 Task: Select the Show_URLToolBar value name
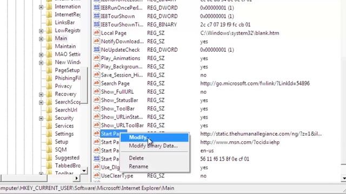122,126
